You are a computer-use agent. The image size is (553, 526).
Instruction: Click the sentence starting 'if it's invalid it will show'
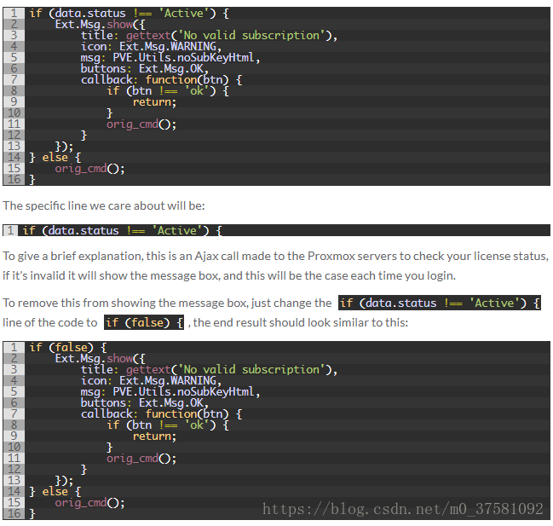coord(229,275)
